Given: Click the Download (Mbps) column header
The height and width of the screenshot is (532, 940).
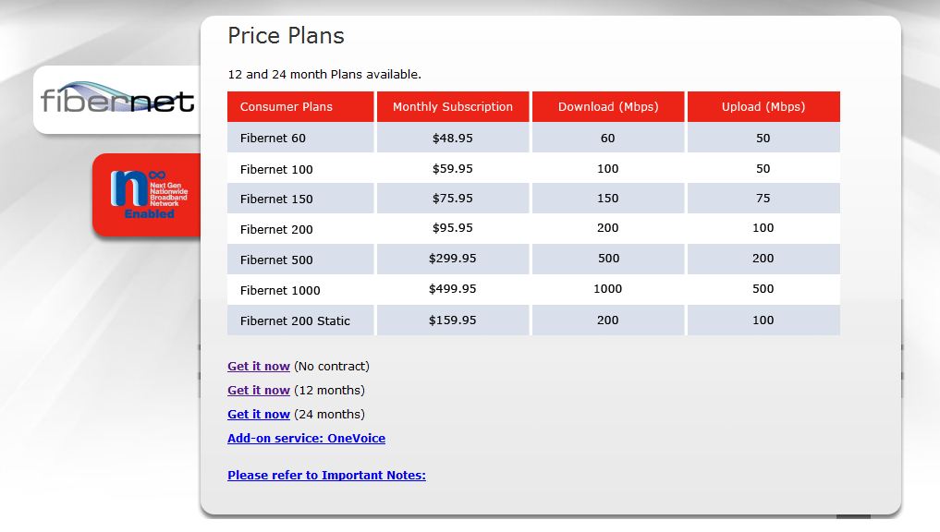Looking at the screenshot, I should (608, 106).
